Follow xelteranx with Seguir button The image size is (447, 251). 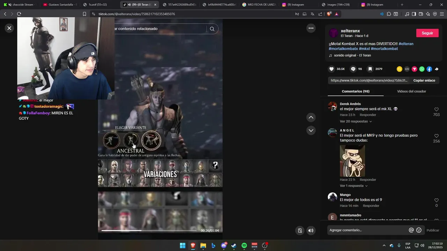[427, 33]
